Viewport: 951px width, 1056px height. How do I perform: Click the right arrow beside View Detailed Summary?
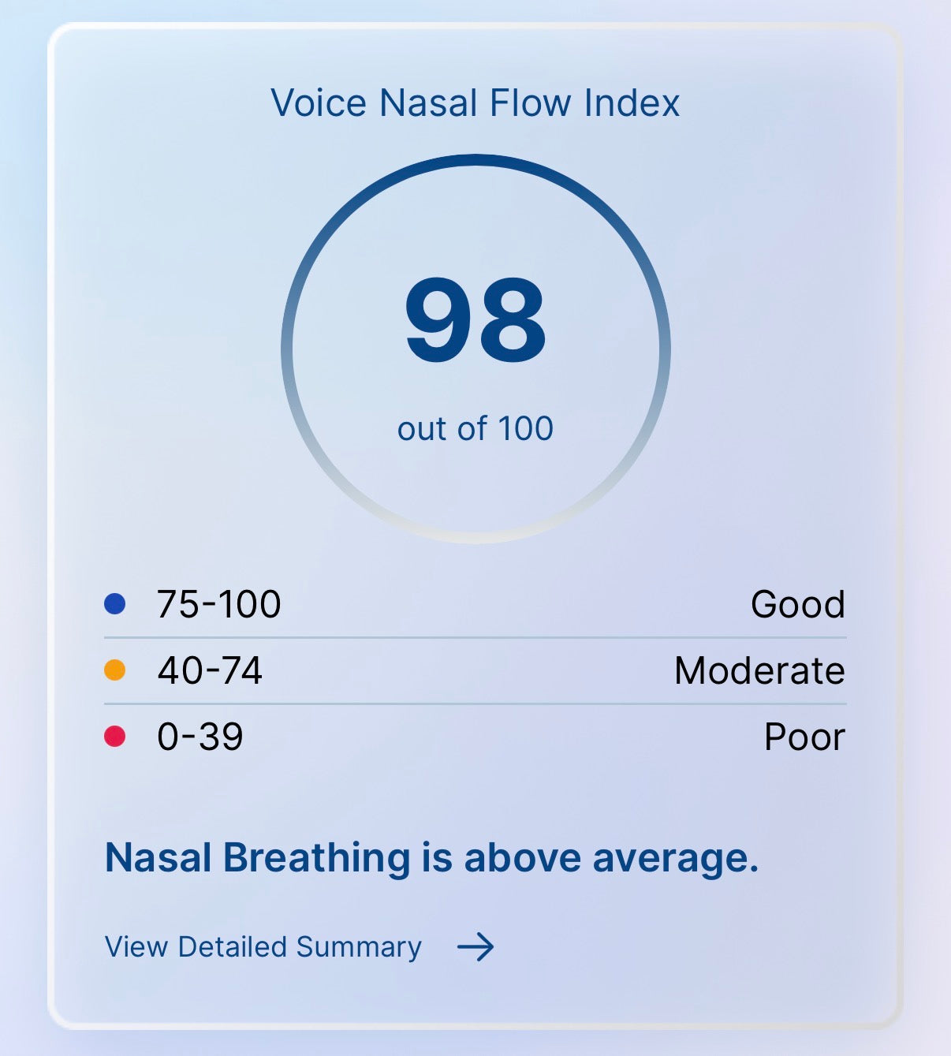click(x=475, y=946)
